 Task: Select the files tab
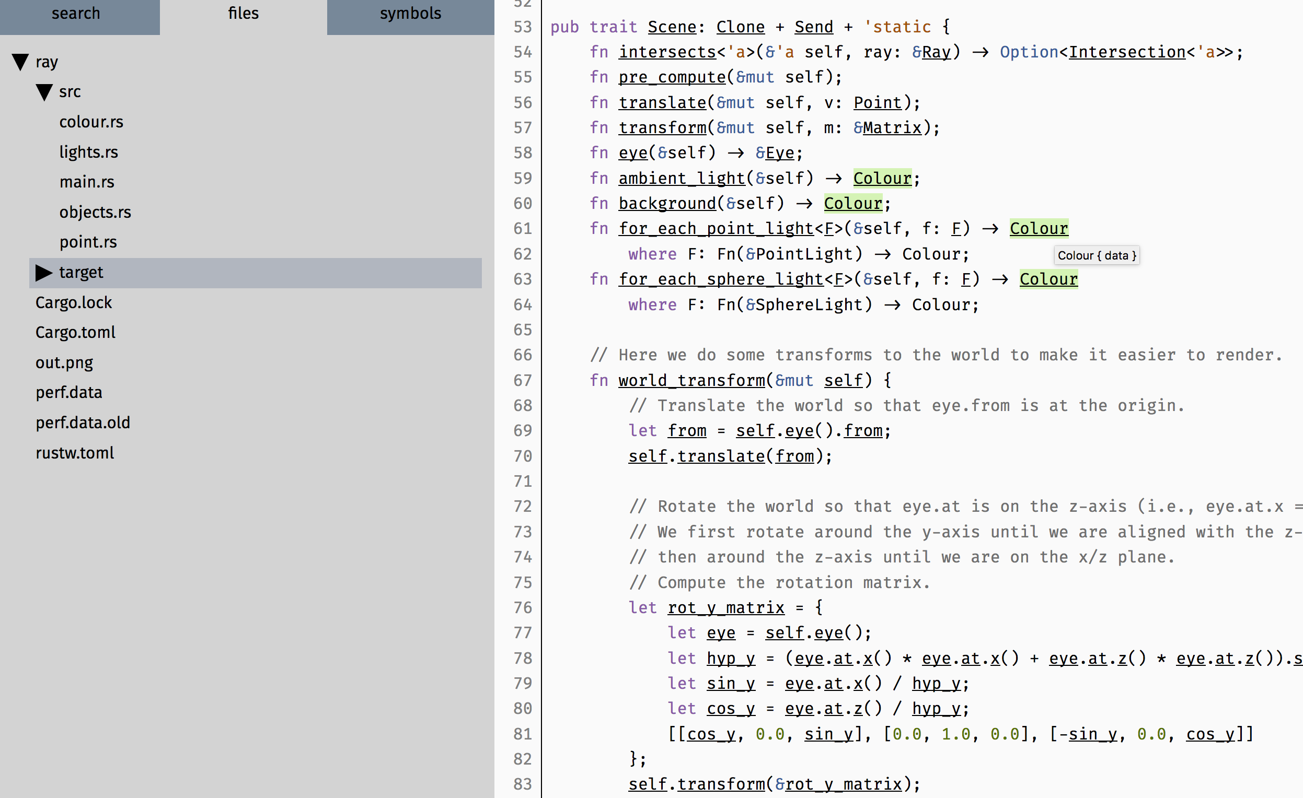pyautogui.click(x=243, y=13)
